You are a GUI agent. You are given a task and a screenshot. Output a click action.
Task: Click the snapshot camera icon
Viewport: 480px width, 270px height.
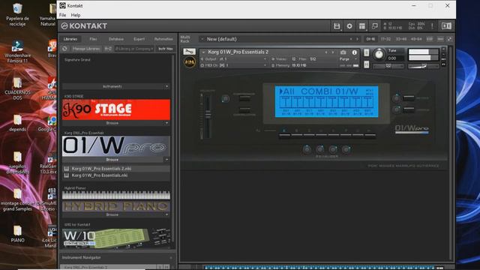pyautogui.click(x=343, y=52)
